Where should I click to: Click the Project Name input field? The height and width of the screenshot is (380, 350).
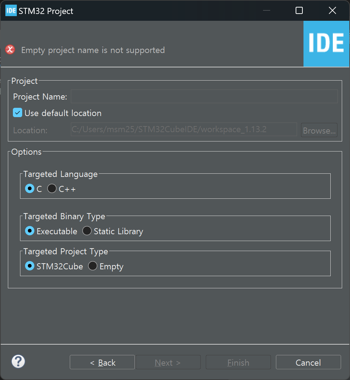click(204, 96)
